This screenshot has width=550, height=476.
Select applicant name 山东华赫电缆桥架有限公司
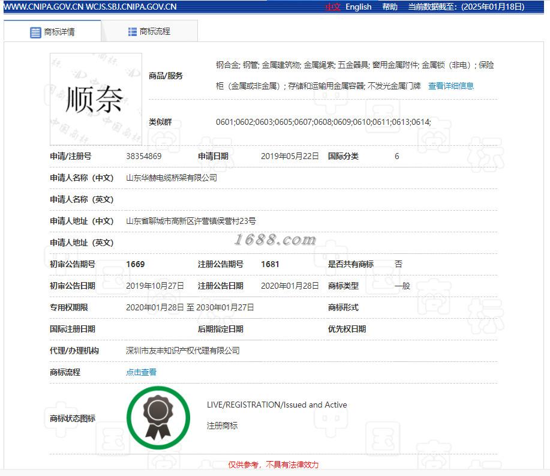172,178
